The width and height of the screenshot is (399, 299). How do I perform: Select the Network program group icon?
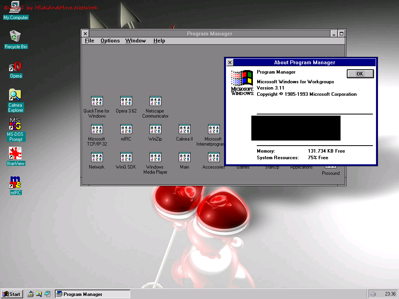click(97, 157)
